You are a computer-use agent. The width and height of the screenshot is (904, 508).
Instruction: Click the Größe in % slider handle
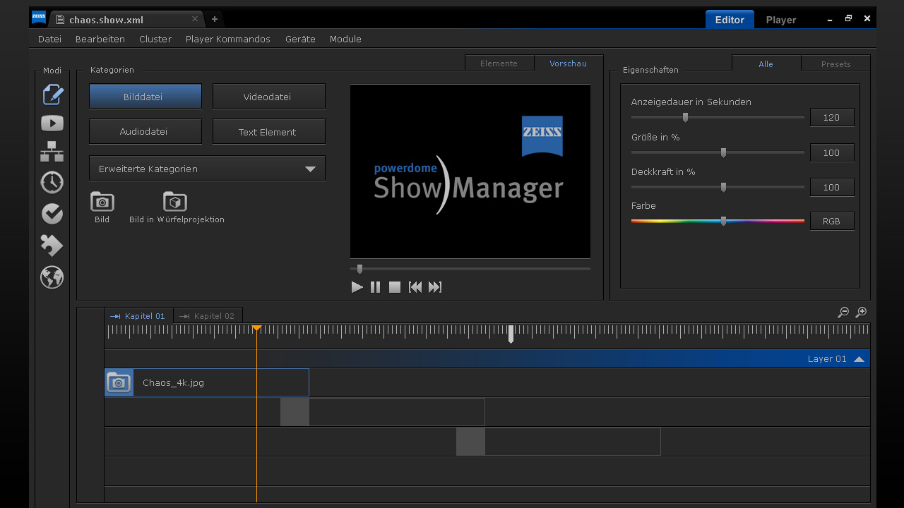[x=723, y=152]
